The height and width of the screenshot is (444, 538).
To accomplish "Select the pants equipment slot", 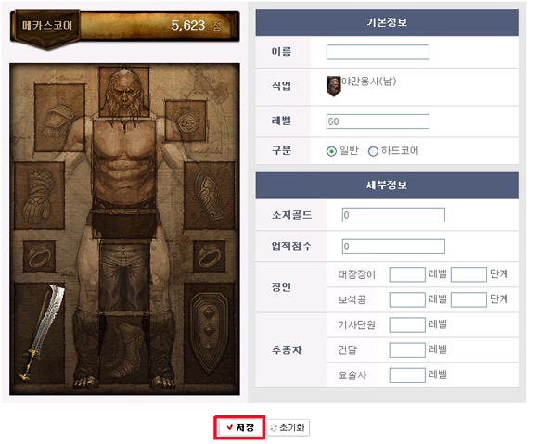I will 124,276.
